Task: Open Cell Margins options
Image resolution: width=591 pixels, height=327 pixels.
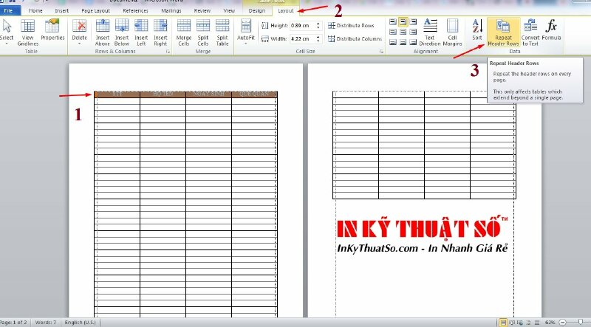Action: click(452, 32)
